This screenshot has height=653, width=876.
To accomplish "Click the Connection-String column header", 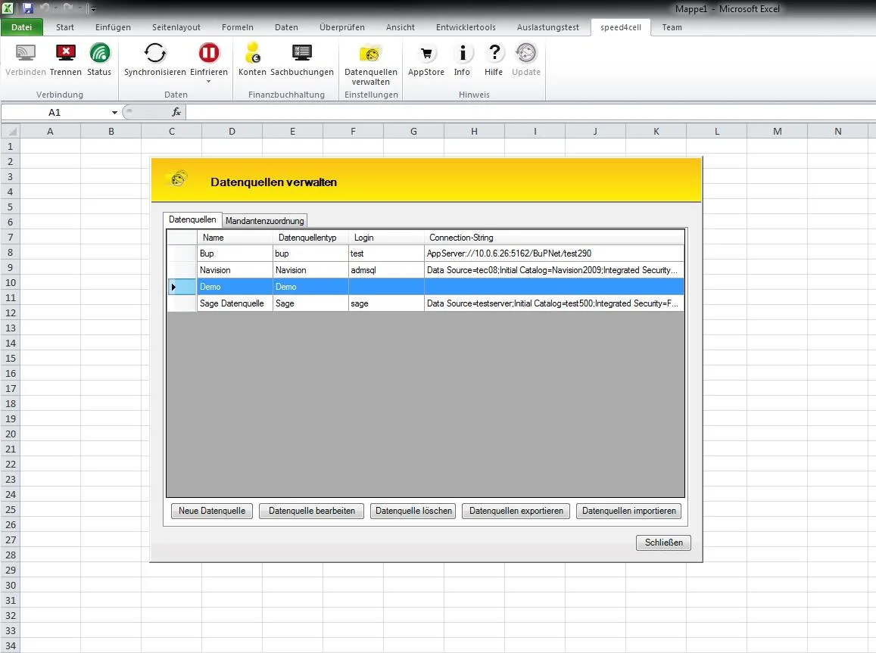I will [x=554, y=238].
